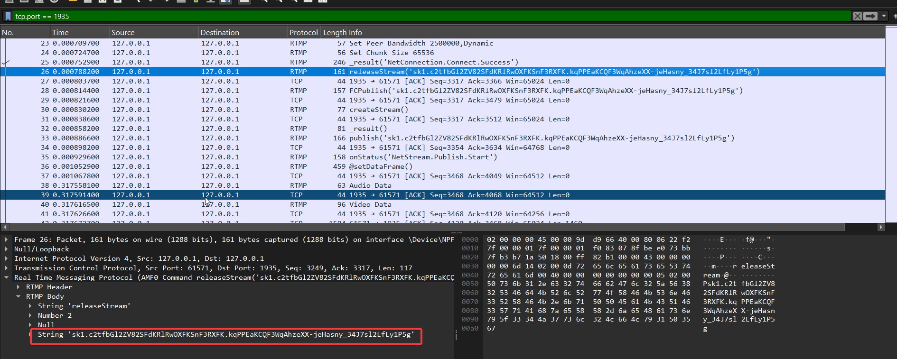Image resolution: width=897 pixels, height=359 pixels.
Task: Select packet 33 publish row
Action: pos(442,138)
